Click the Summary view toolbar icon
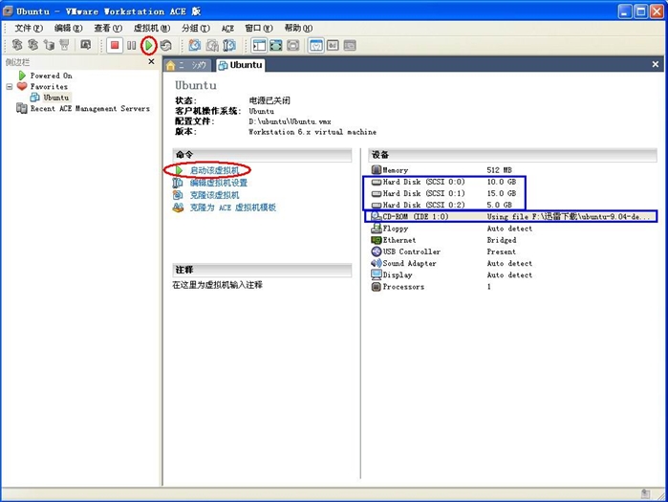Viewport: 668px width, 502px height. 316,45
